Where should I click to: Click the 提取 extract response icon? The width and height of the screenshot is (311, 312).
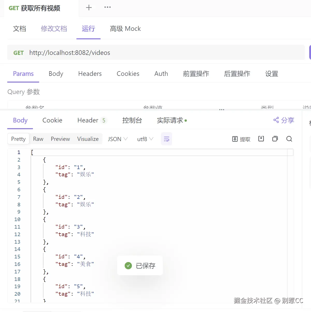coord(241,139)
